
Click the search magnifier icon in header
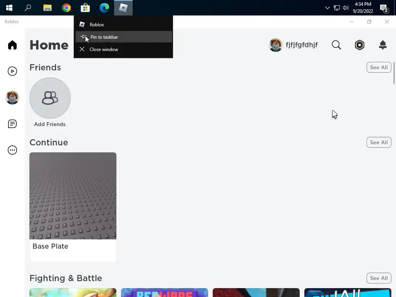point(336,45)
